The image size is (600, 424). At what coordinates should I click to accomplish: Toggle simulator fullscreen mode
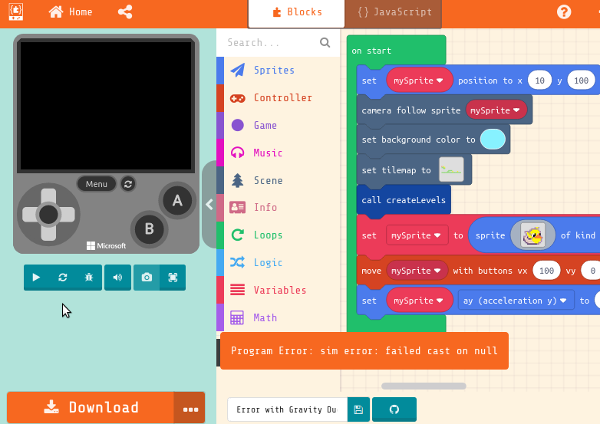(x=173, y=278)
